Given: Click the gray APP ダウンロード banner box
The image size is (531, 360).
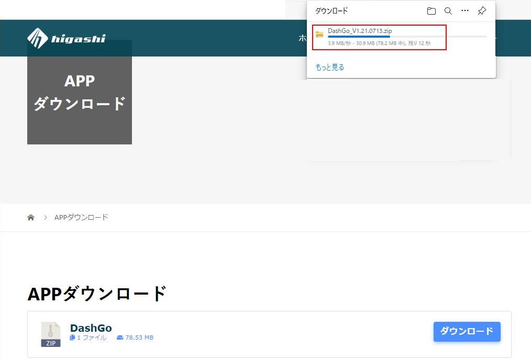Looking at the screenshot, I should coord(80,92).
